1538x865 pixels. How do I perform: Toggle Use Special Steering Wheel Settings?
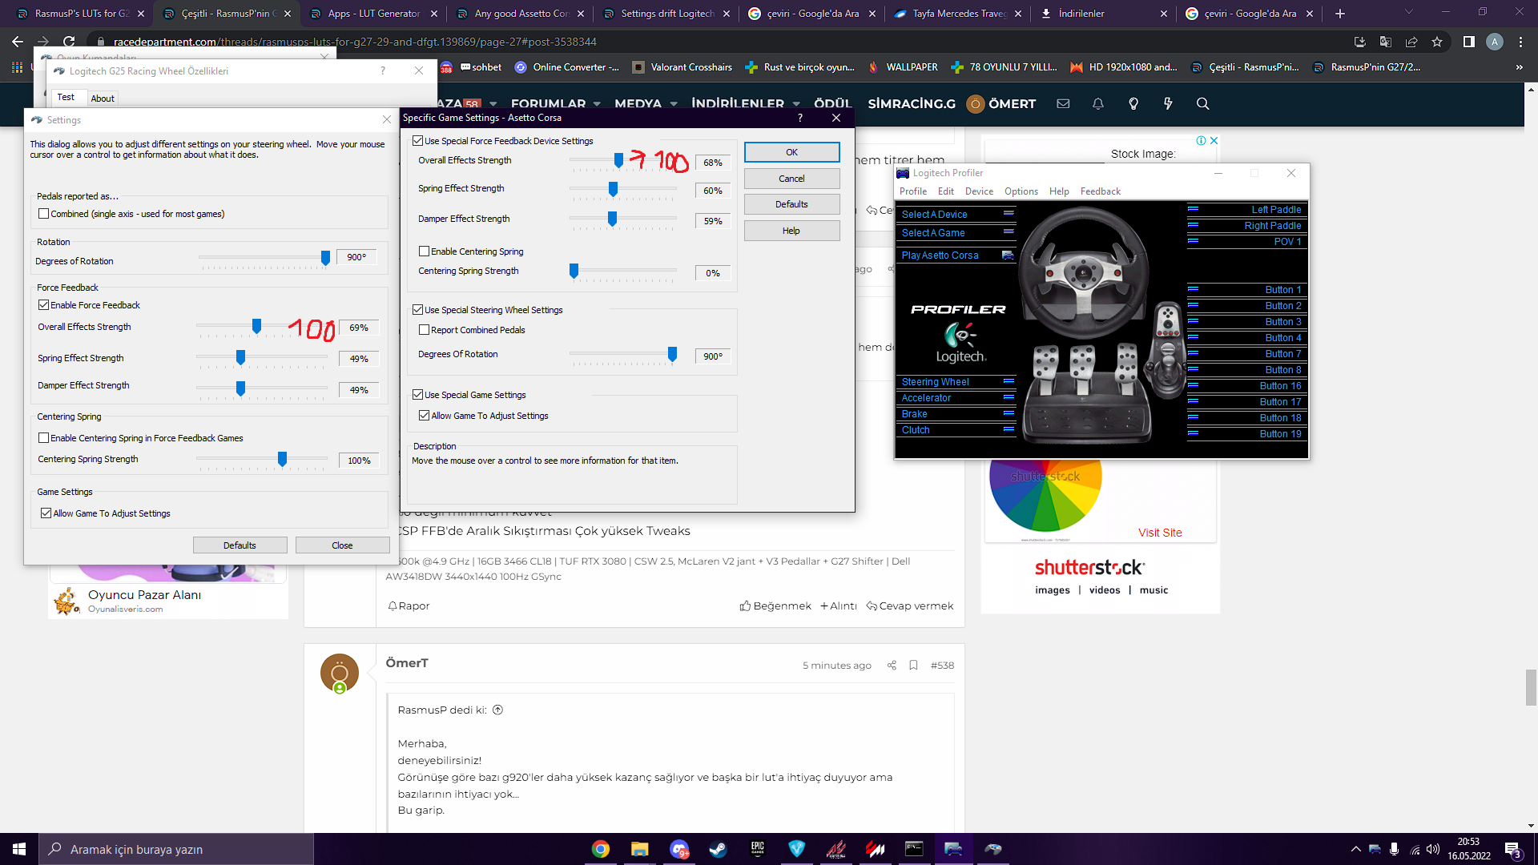418,310
